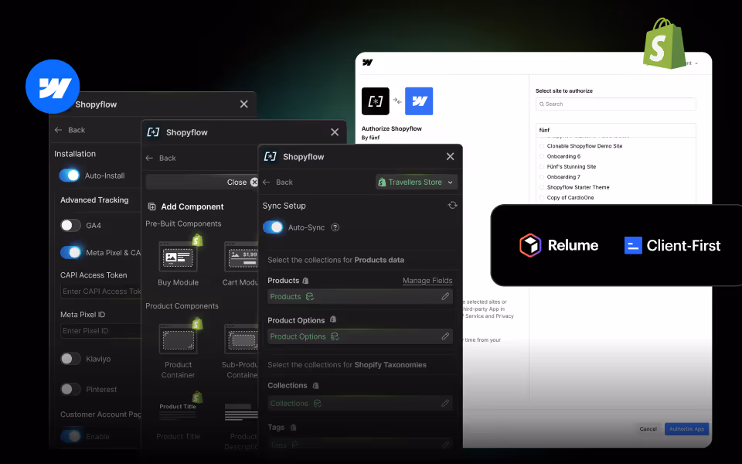Image resolution: width=742 pixels, height=464 pixels.
Task: Click the pencil icon in the Products field
Action: pyautogui.click(x=445, y=296)
